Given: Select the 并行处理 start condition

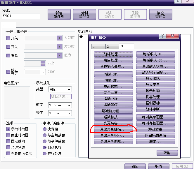Looking at the screenshot, I should (44, 154).
